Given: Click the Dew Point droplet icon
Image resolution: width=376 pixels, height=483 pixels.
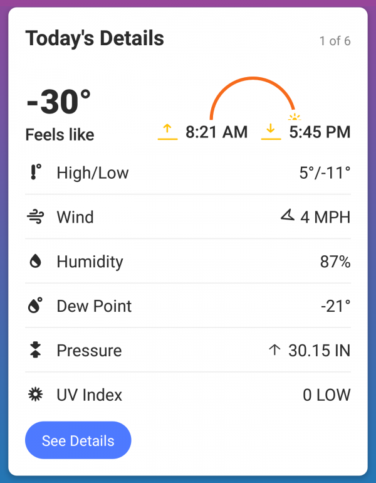Looking at the screenshot, I should coord(35,305).
